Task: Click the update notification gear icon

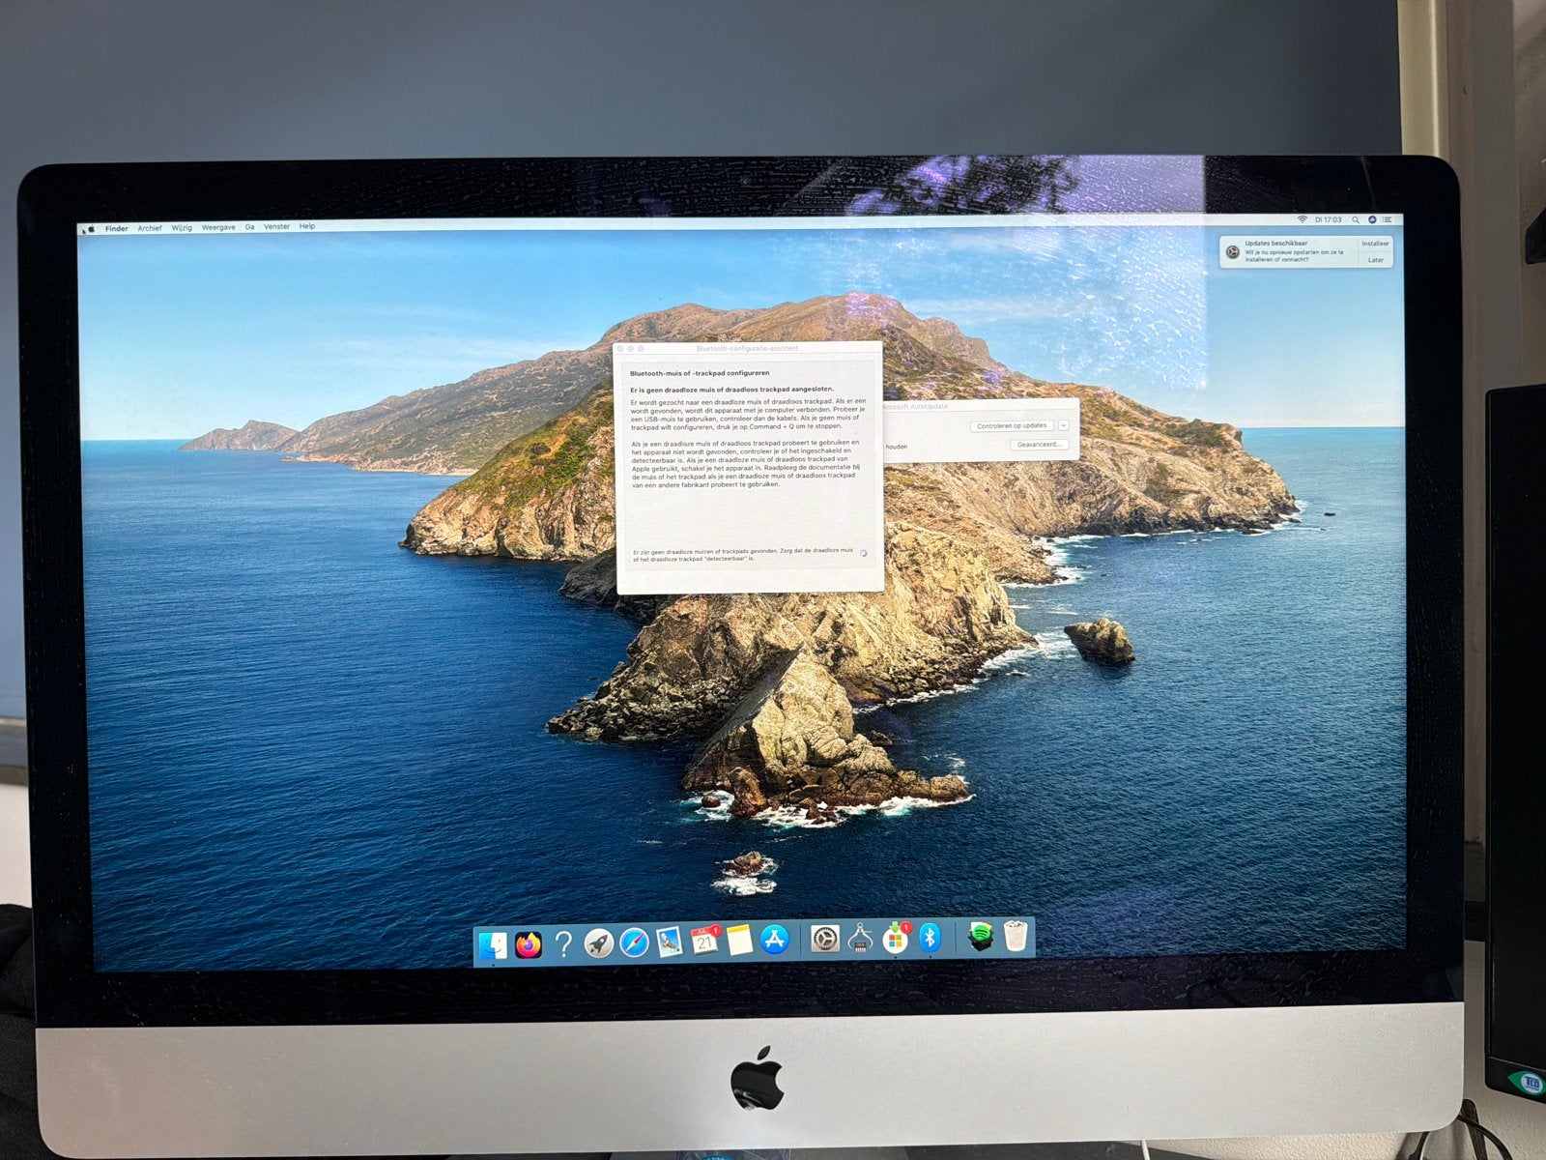Action: click(1232, 251)
